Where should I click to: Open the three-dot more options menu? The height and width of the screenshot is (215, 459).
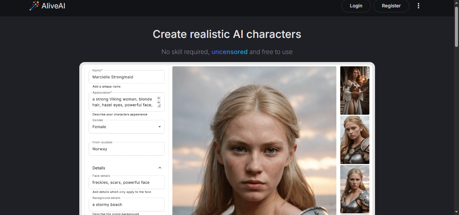pyautogui.click(x=418, y=6)
